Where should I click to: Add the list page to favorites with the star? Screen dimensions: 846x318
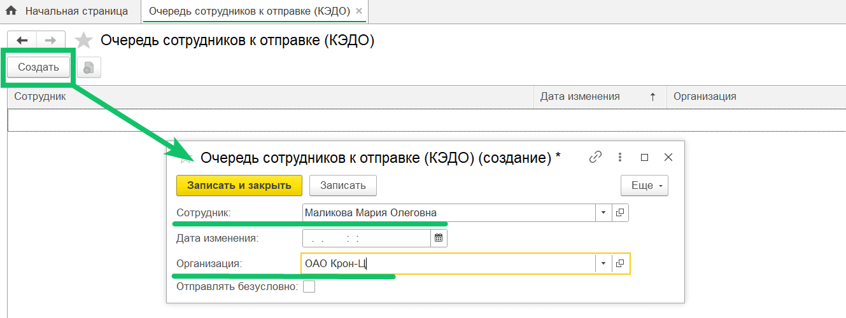pyautogui.click(x=83, y=41)
